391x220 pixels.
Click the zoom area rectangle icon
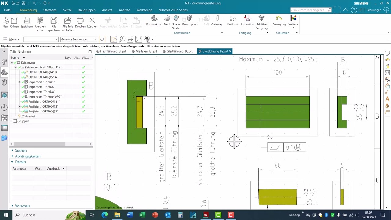[114, 39]
